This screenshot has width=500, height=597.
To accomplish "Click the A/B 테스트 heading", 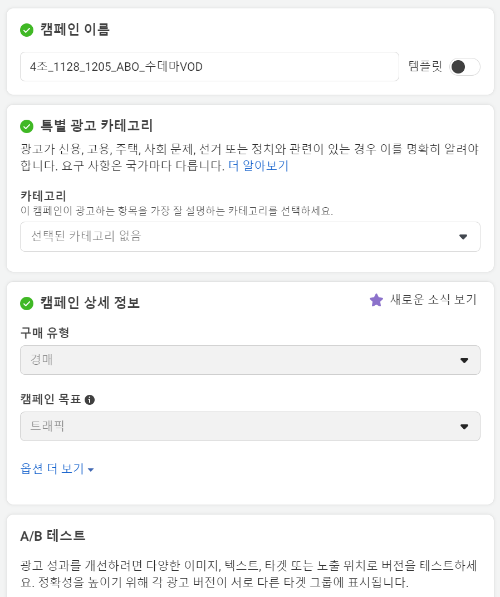I will tap(52, 536).
